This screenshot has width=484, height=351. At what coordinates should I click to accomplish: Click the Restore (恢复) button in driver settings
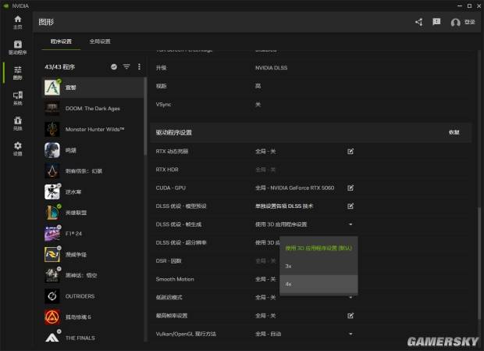click(454, 133)
